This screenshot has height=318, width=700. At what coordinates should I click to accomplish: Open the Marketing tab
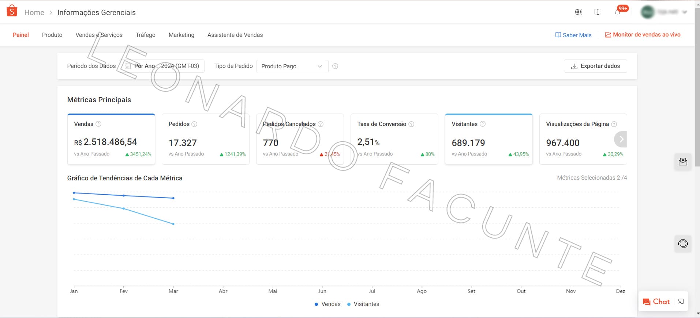pos(181,35)
